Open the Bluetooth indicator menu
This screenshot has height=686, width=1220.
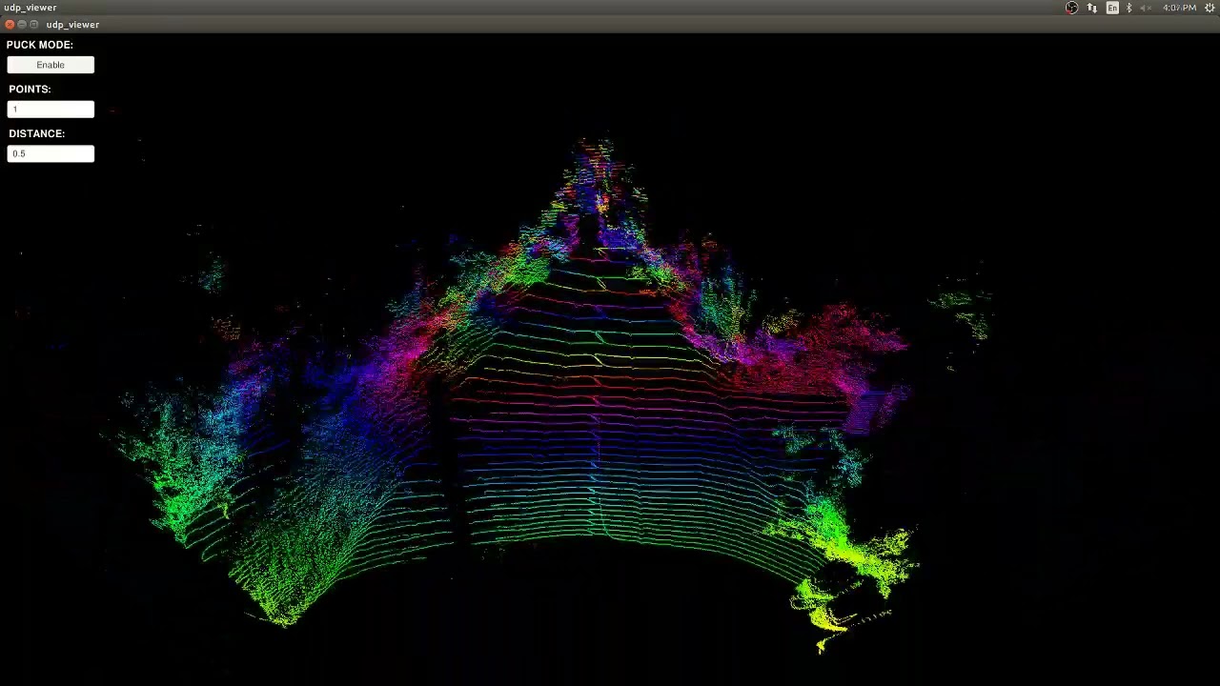click(x=1129, y=8)
